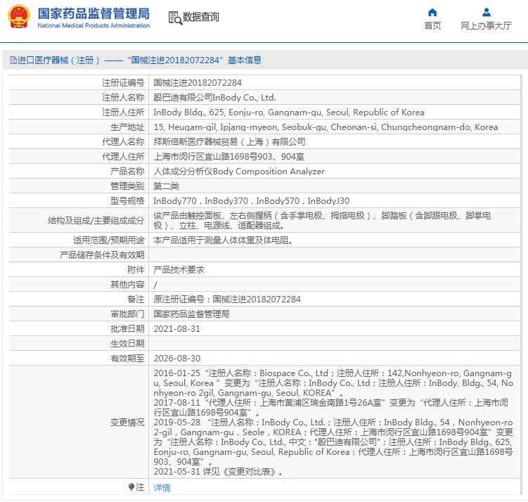Viewport: 528px width, 502px height.
Task: Click structure description 该产品由触控面板 text
Action: tap(322, 221)
